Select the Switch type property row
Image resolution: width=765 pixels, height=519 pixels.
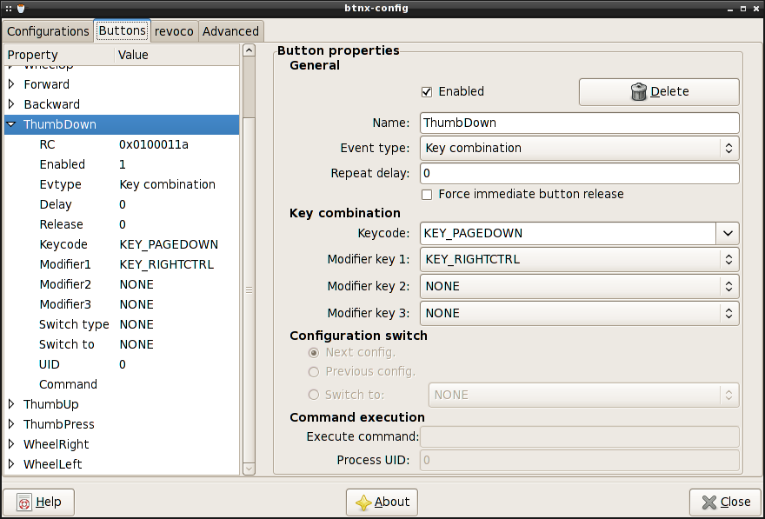[x=122, y=324]
